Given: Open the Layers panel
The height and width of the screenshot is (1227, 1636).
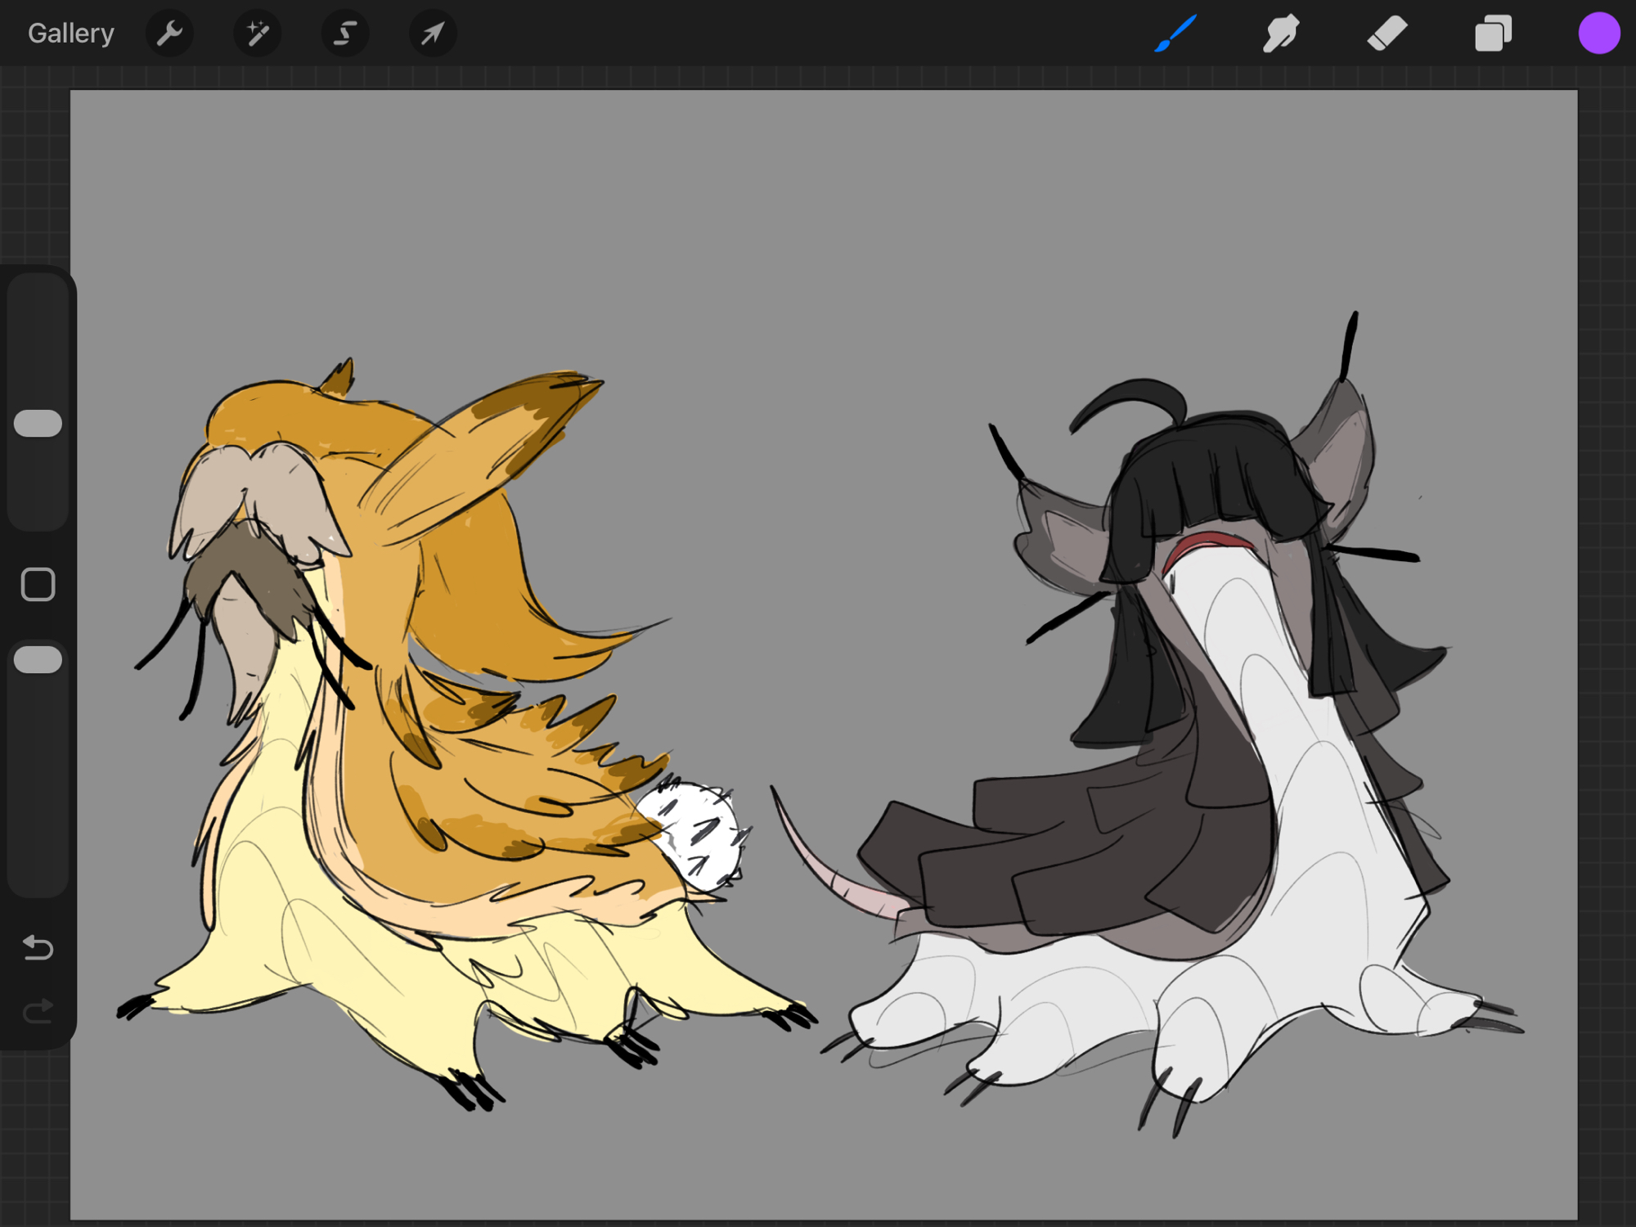Looking at the screenshot, I should coord(1493,34).
